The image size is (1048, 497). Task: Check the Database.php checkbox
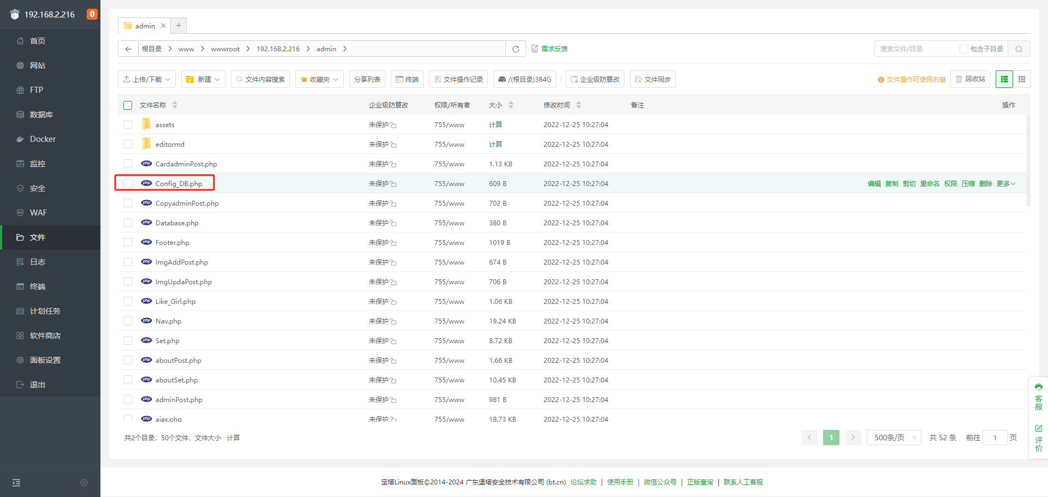pos(128,223)
